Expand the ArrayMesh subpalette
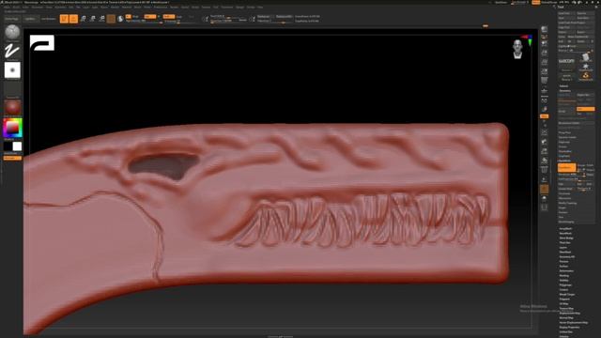601x338 pixels. (x=565, y=229)
